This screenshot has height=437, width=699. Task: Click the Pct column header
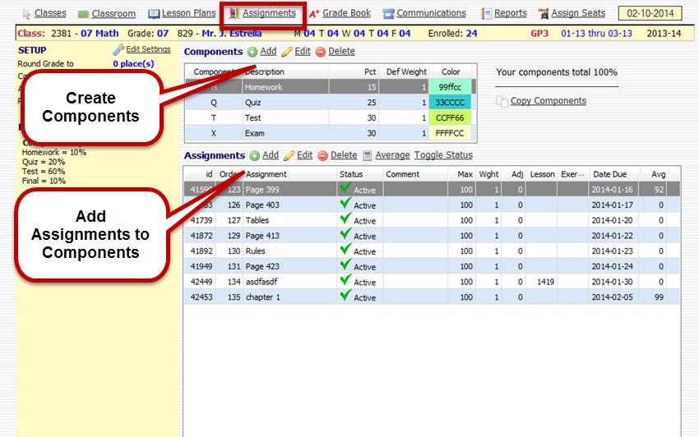click(370, 71)
